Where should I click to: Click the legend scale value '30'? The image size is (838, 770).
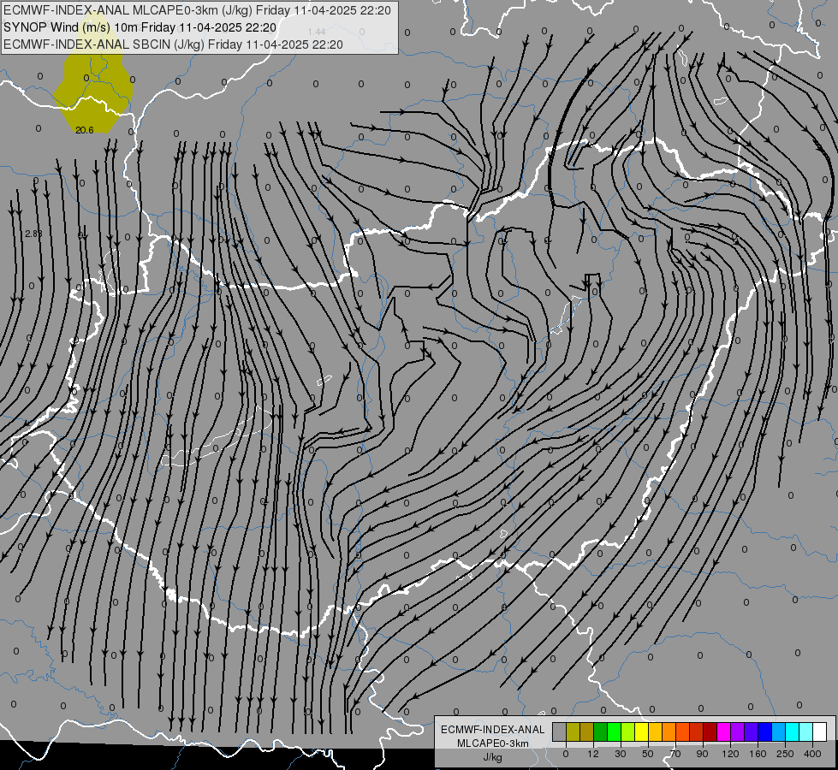point(621,754)
